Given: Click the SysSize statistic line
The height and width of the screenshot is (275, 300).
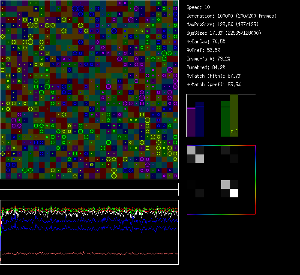Looking at the screenshot, I should click(223, 33).
